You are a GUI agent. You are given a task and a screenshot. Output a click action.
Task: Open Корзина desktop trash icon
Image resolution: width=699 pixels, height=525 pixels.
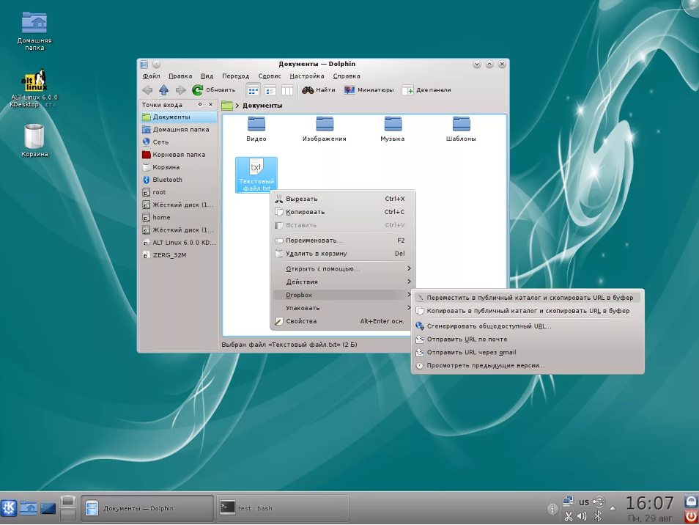pos(34,141)
